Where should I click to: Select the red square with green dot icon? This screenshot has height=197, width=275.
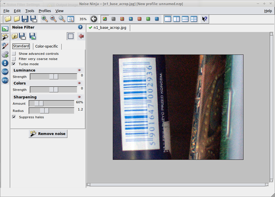pos(122,19)
